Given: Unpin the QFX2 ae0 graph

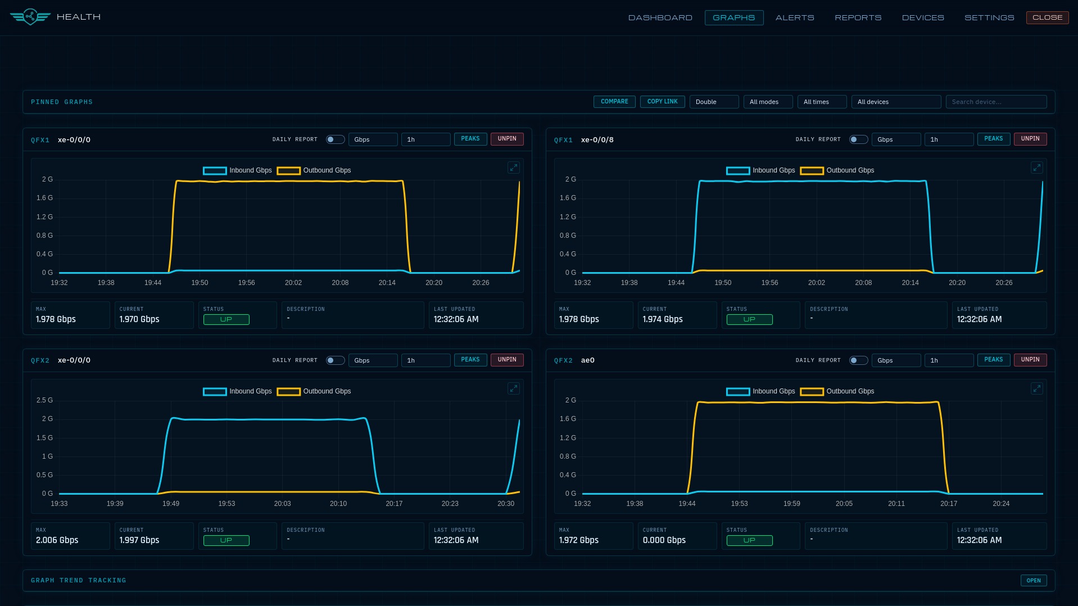Looking at the screenshot, I should pos(1030,360).
